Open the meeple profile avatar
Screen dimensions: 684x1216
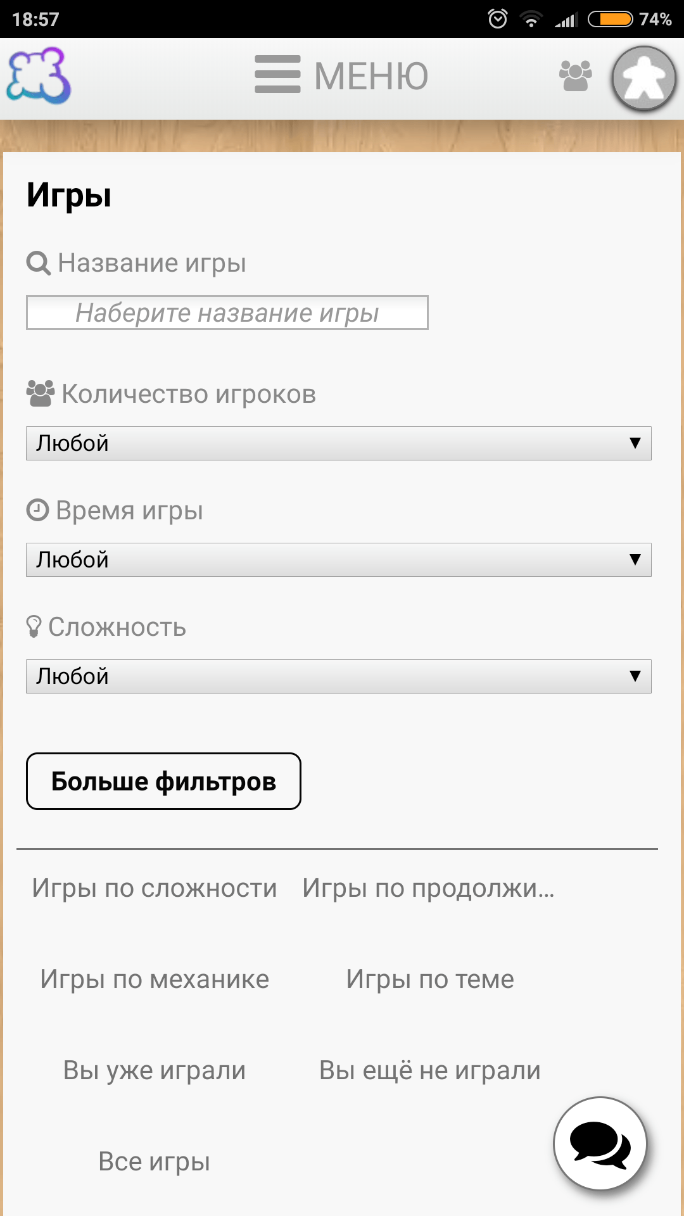[x=643, y=79]
